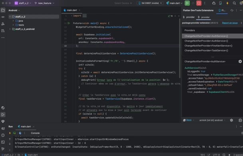Open the Terminal sidebar icon
The width and height of the screenshot is (243, 156).
coord(3,142)
